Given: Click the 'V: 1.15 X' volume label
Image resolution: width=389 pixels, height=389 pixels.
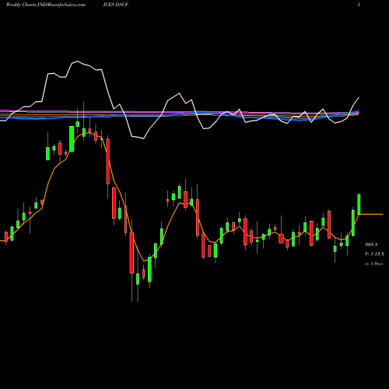Looking at the screenshot, I should 374,254.
